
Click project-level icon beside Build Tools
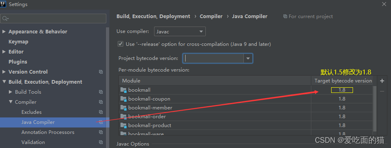(x=101, y=92)
